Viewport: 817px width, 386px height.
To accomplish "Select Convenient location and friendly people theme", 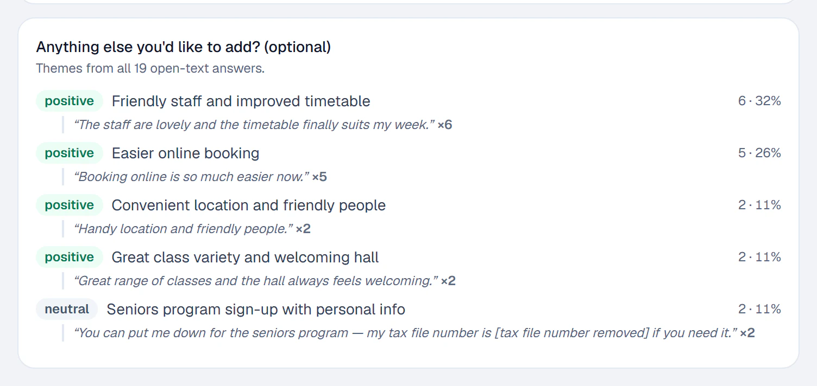I will [x=249, y=205].
